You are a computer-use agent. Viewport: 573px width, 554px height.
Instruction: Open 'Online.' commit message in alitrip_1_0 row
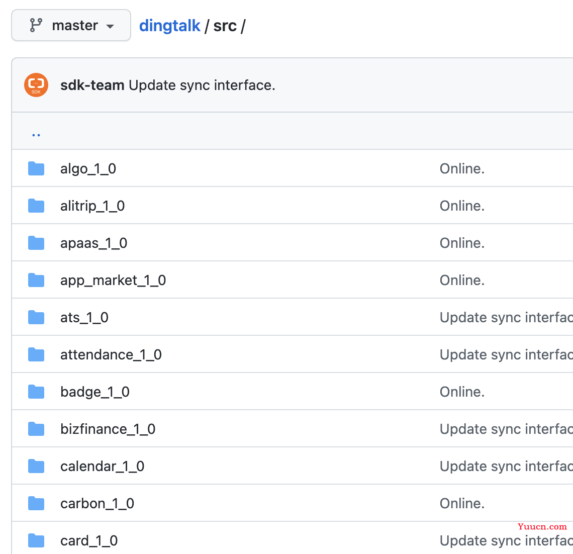point(462,206)
